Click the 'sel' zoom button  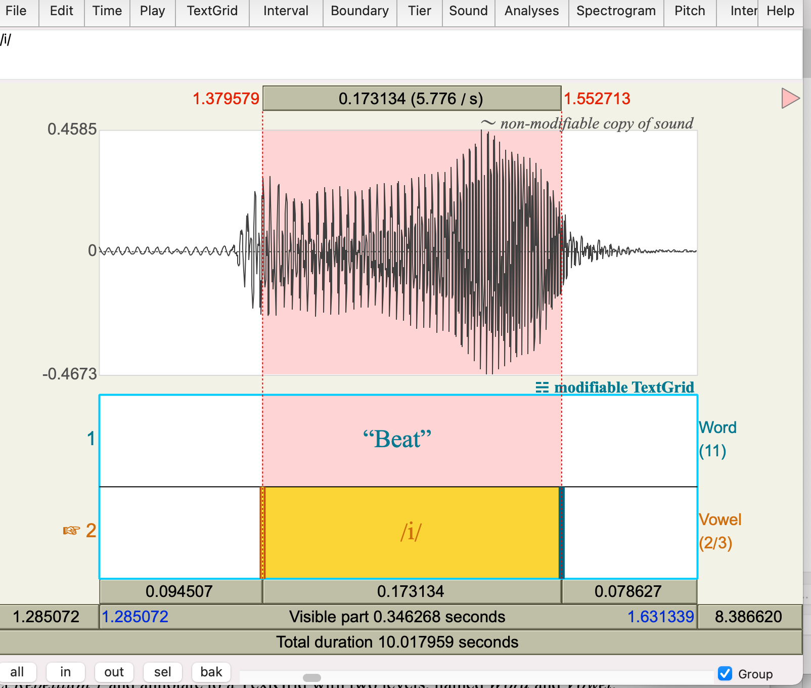(163, 672)
